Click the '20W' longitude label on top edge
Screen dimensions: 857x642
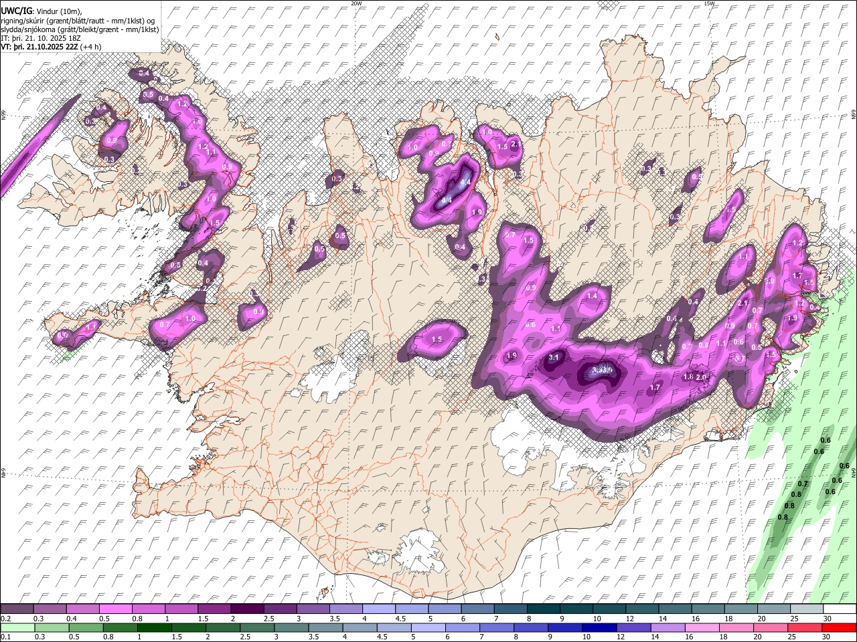356,3
